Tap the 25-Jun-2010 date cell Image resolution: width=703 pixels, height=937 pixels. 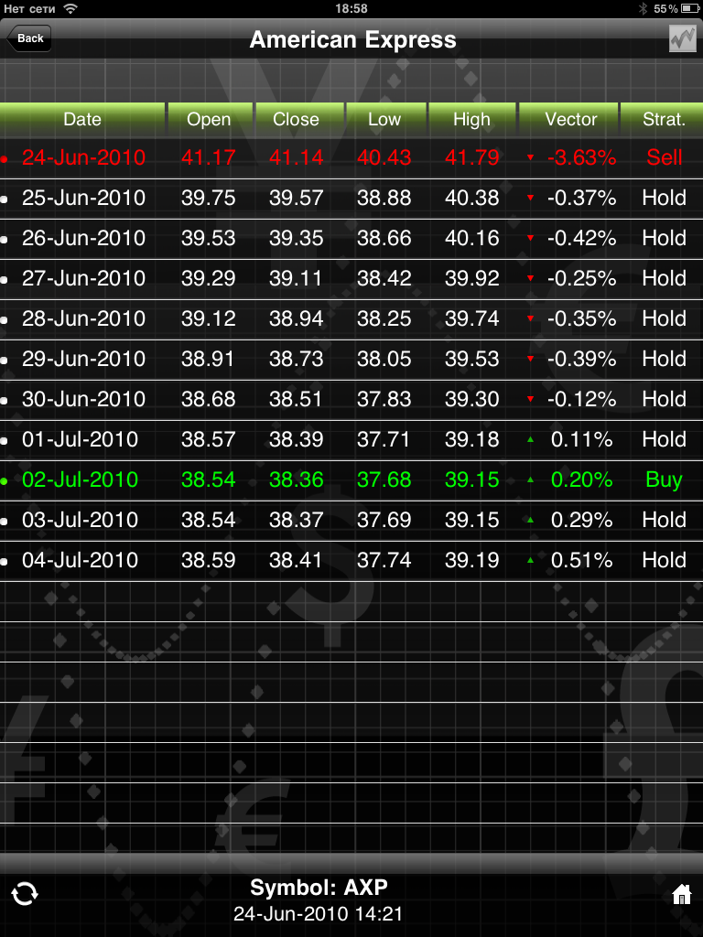(83, 198)
